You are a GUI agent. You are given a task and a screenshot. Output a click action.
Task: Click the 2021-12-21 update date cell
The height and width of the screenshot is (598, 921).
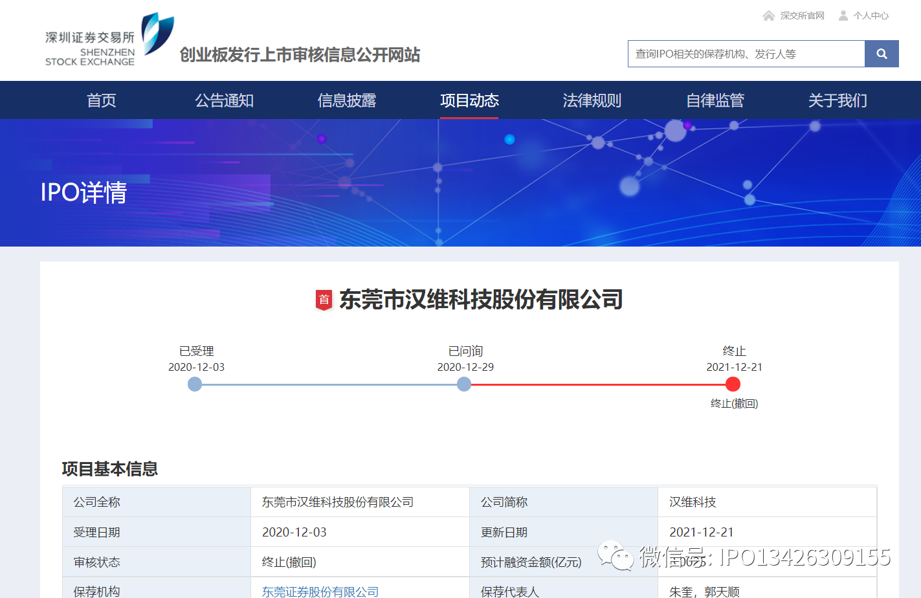(702, 532)
